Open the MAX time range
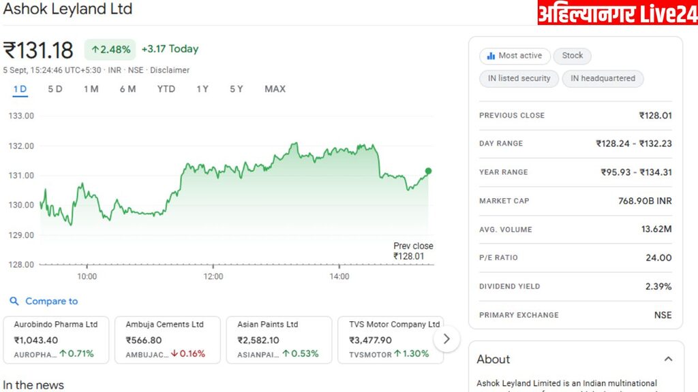698x392 pixels. [275, 89]
